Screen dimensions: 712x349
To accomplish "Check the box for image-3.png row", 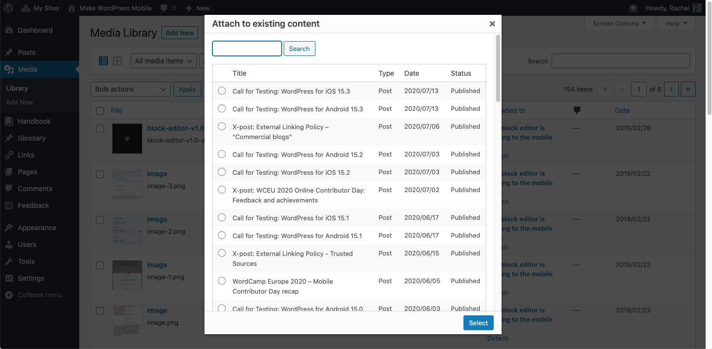I will coord(100,174).
